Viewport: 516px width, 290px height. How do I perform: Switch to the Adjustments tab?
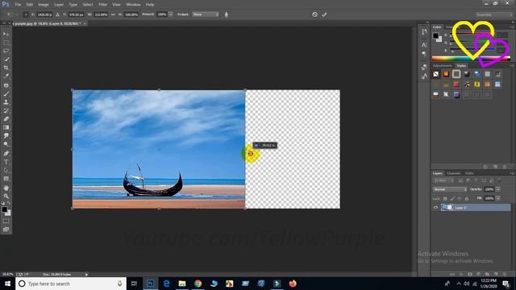[x=443, y=66]
